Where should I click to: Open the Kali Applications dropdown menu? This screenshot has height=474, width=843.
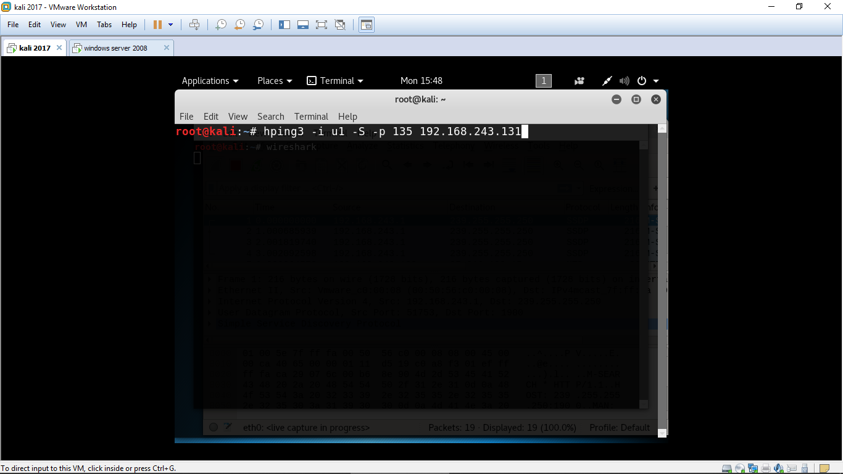coord(210,81)
